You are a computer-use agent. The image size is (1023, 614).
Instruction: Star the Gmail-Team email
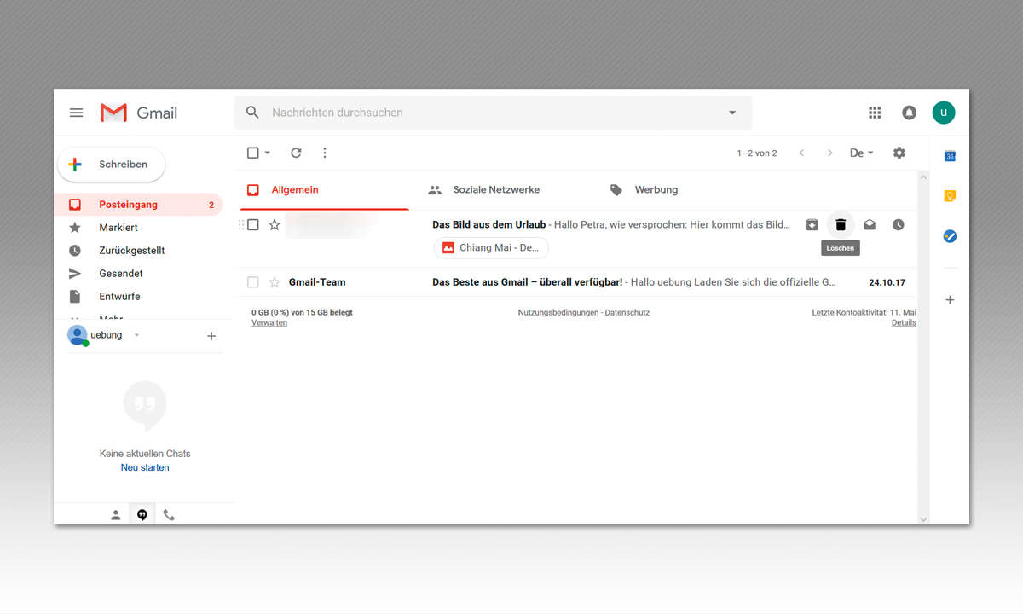pos(275,282)
